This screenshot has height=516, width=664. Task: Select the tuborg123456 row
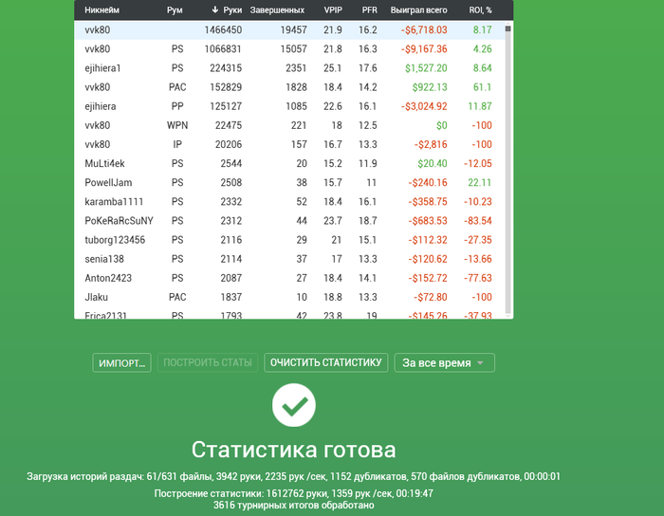289,240
